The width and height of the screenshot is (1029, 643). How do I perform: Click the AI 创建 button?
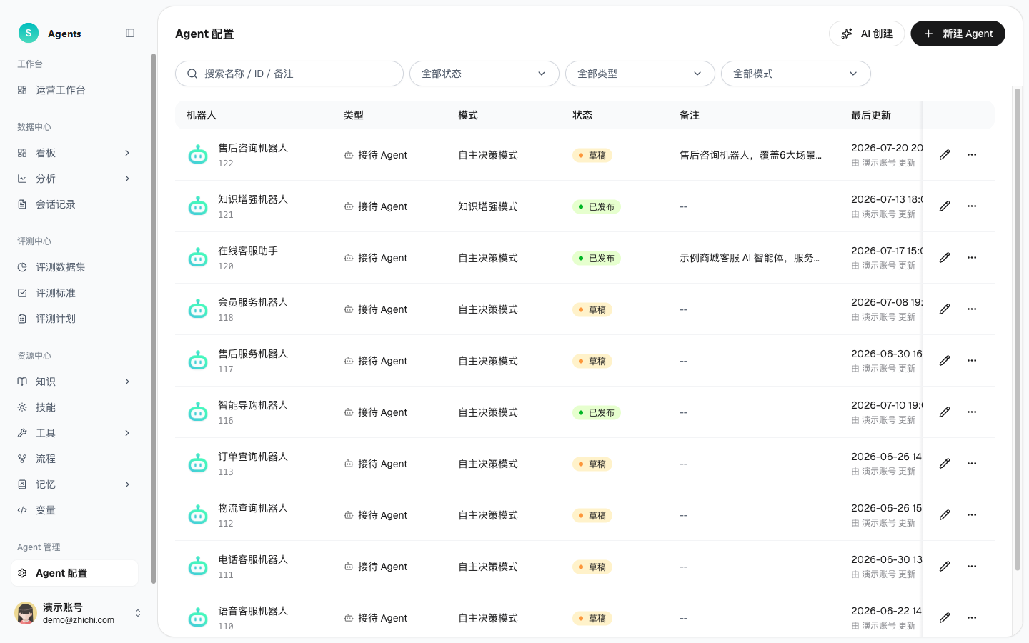(x=867, y=34)
